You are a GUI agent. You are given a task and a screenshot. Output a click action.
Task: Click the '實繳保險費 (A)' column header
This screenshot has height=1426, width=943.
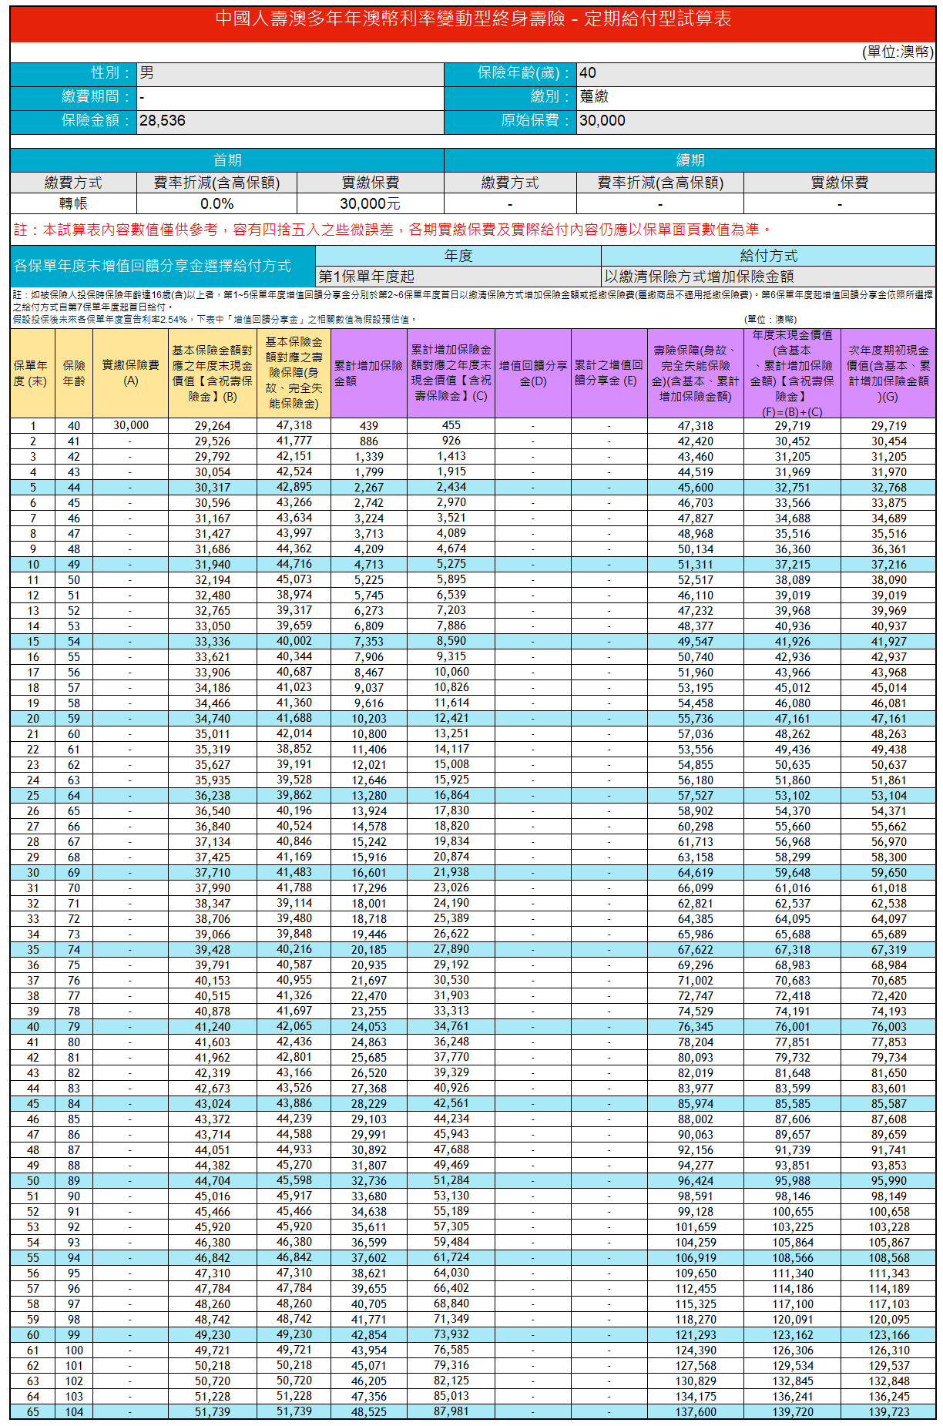pyautogui.click(x=131, y=374)
